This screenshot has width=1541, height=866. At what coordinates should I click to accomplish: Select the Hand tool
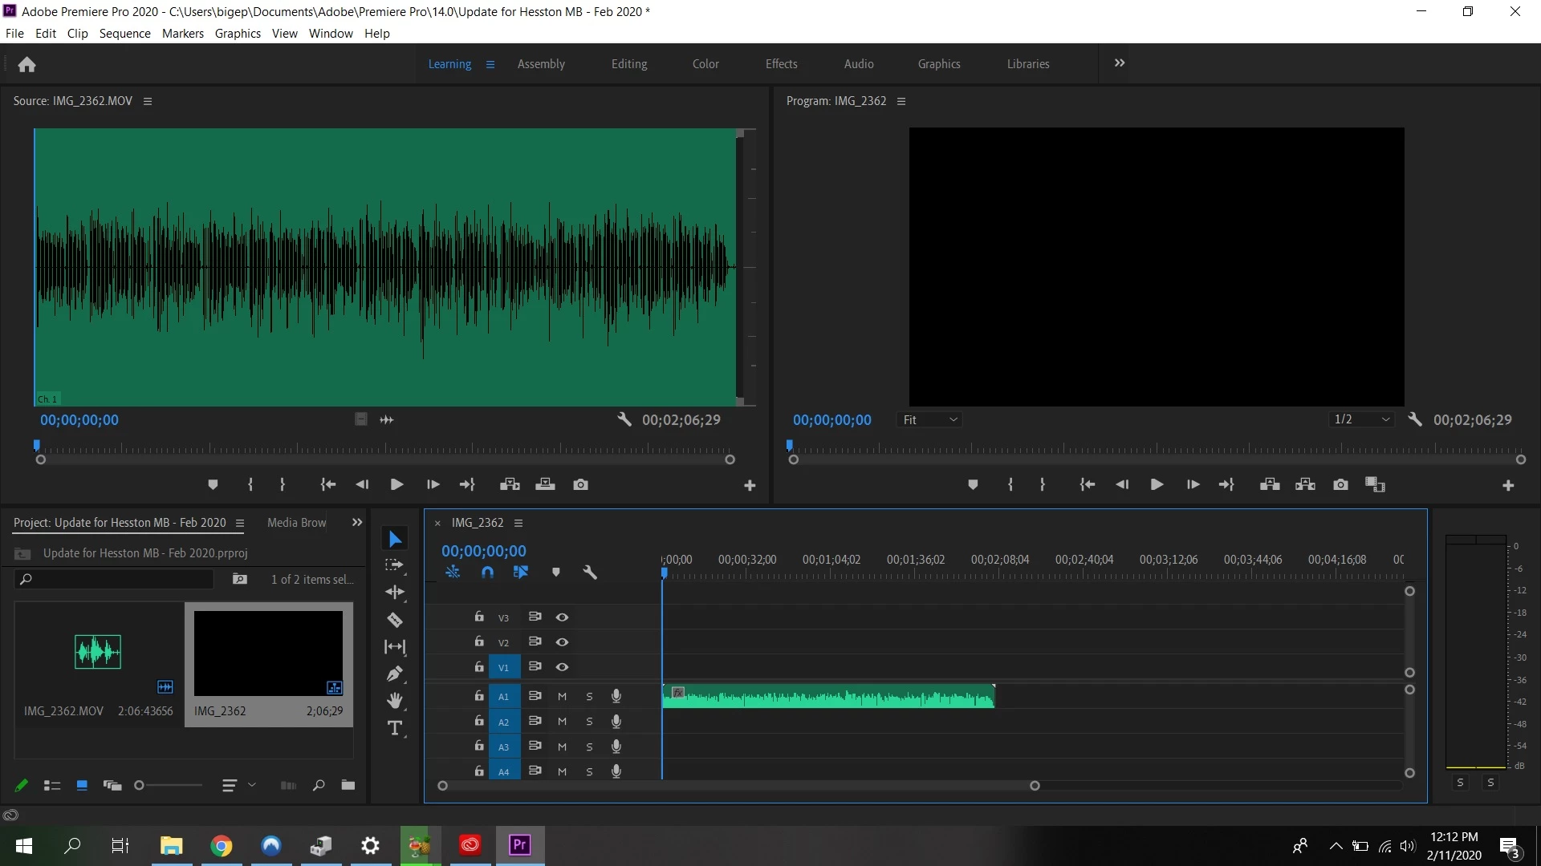(x=394, y=701)
